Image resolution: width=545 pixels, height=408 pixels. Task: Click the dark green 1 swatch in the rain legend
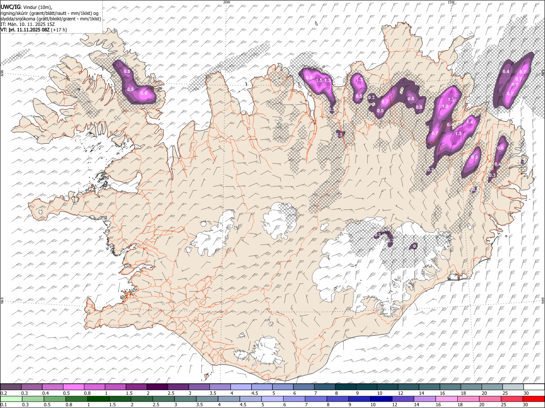98,399
